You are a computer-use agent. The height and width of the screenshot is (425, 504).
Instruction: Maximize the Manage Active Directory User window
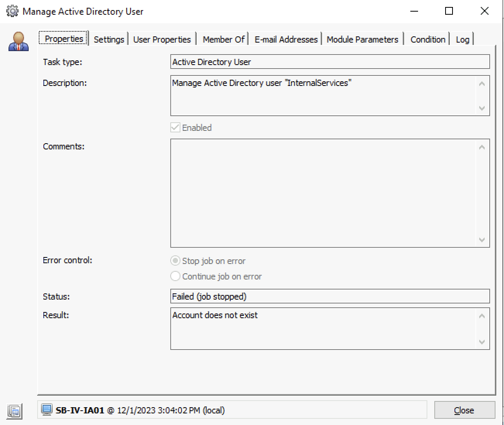coord(449,11)
